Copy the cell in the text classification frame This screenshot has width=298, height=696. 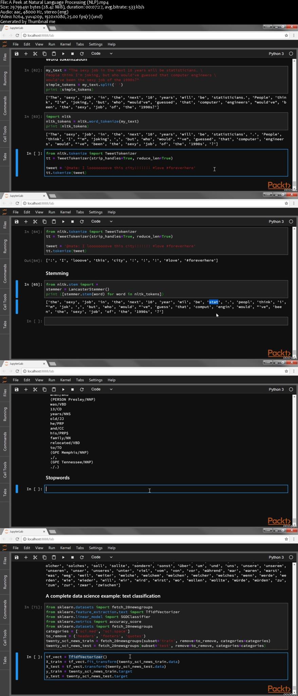[x=44, y=557]
